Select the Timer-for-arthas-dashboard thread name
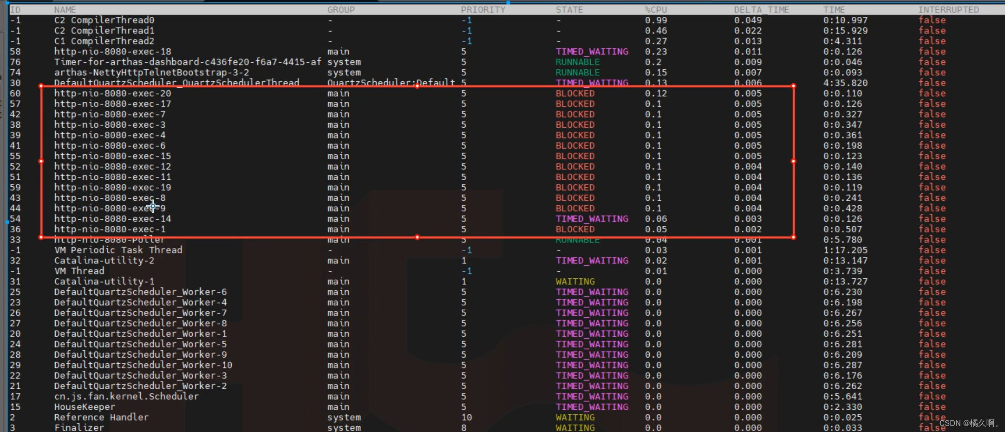Screen dimensions: 1005x432 [x=188, y=62]
